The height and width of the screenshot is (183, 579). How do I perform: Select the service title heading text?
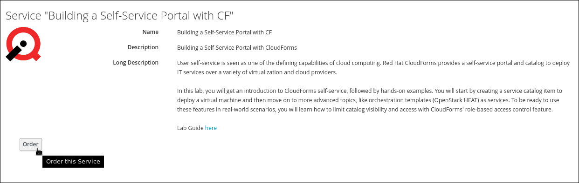coord(119,15)
